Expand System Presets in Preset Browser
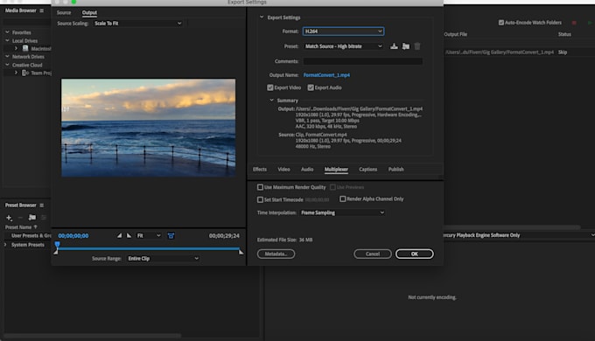The height and width of the screenshot is (341, 595). 5,245
